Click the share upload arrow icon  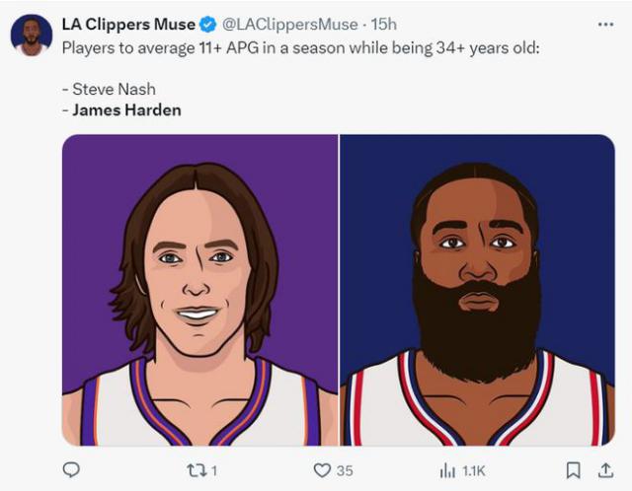pyautogui.click(x=605, y=470)
